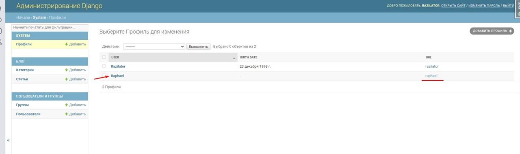This screenshot has height=154, width=520.
Task: Toggle the select-all checkbox in table header
Action: pyautogui.click(x=104, y=57)
